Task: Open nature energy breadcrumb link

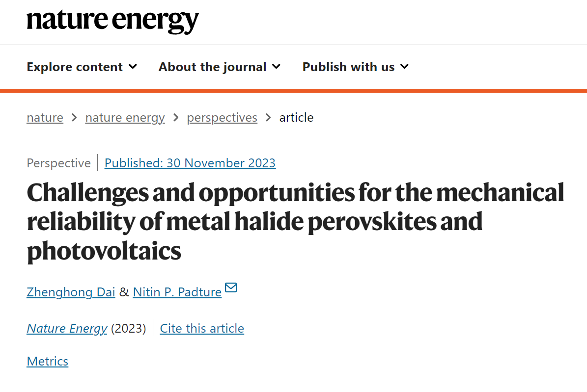Action: click(125, 117)
